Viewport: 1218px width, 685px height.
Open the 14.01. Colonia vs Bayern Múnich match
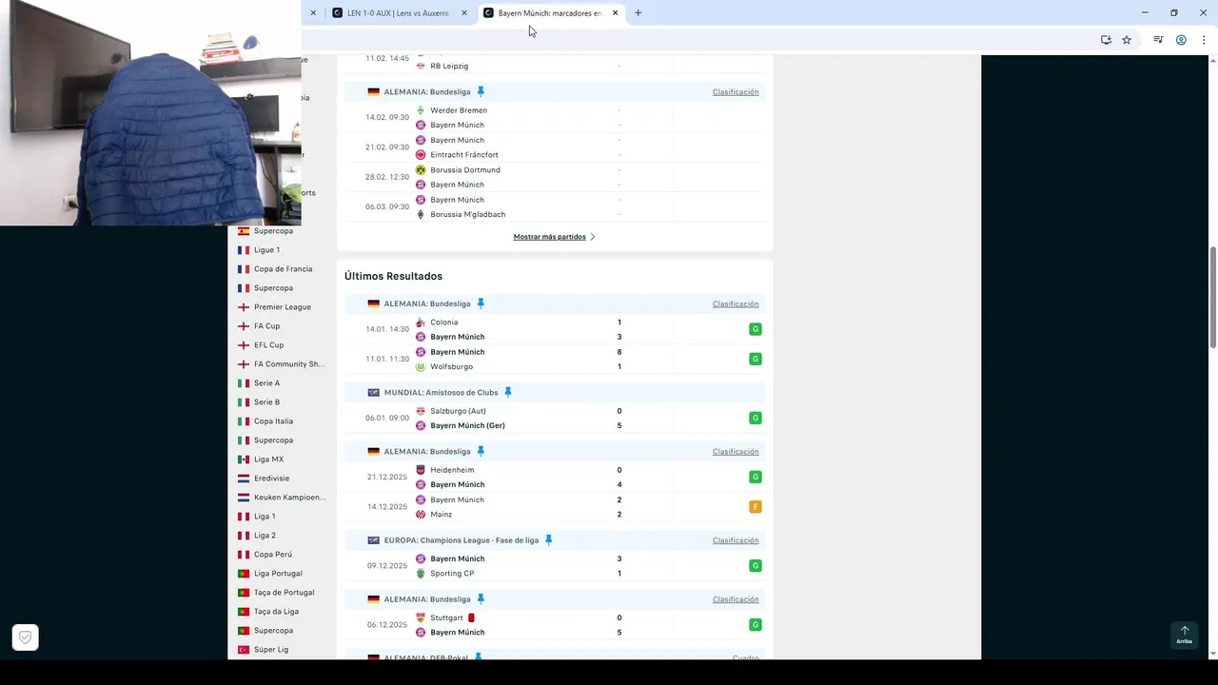[x=555, y=329]
